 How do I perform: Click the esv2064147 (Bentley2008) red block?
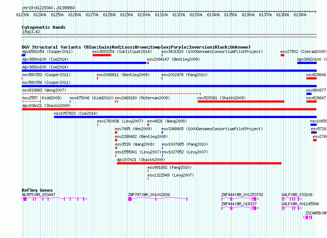pos(148,63)
